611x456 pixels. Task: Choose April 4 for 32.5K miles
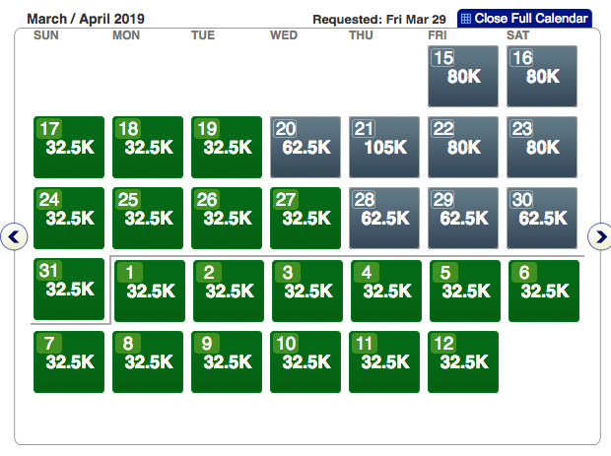(x=386, y=291)
